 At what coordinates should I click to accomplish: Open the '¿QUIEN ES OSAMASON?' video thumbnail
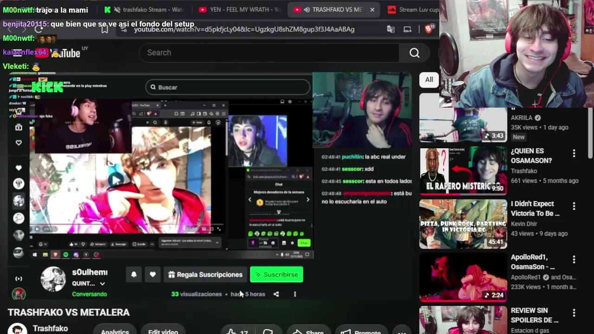463,171
